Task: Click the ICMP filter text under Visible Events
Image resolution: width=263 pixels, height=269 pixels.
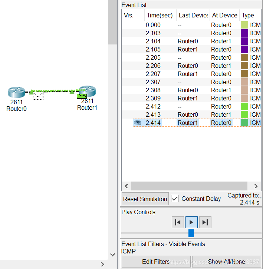Action: pos(128,251)
